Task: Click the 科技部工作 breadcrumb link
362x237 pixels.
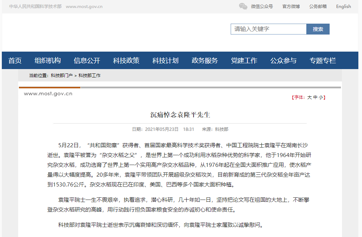Action: pyautogui.click(x=89, y=76)
